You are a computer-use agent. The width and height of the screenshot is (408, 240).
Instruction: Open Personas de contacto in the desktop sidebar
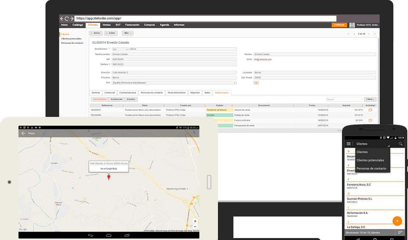(72, 43)
